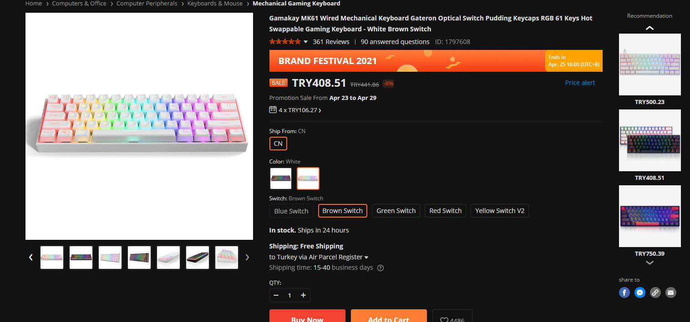Screen dimensions: 690x322
Task: Click the quantity input field
Action: click(x=289, y=295)
